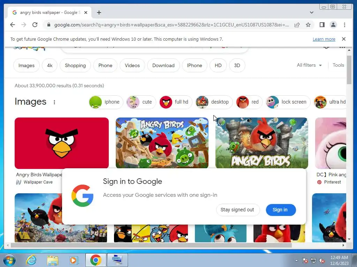Viewport: 357px width, 267px height.
Task: Launch Internet Explorer from taskbar
Action: tap(31, 260)
